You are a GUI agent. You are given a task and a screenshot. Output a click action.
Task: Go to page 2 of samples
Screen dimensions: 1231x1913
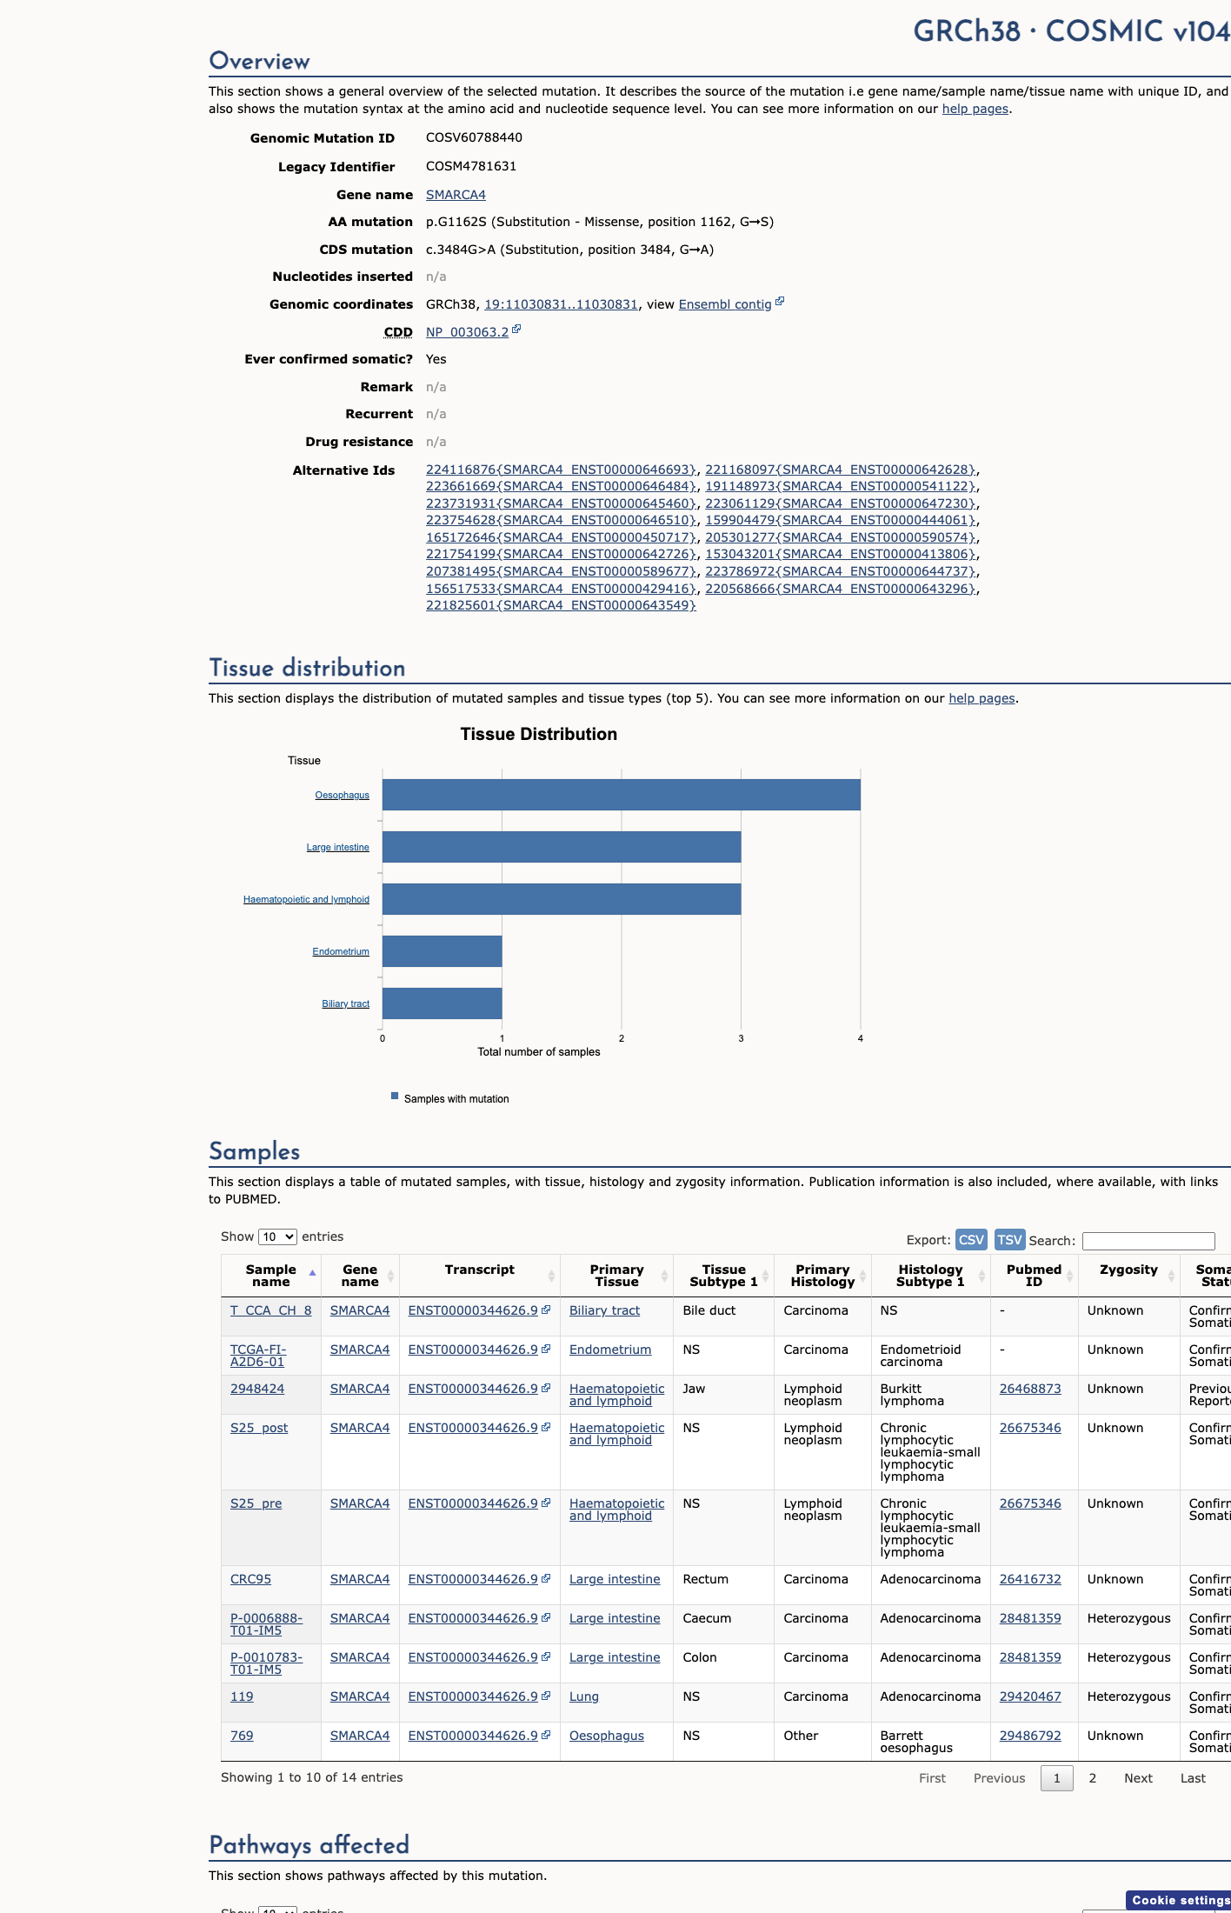(1093, 1778)
